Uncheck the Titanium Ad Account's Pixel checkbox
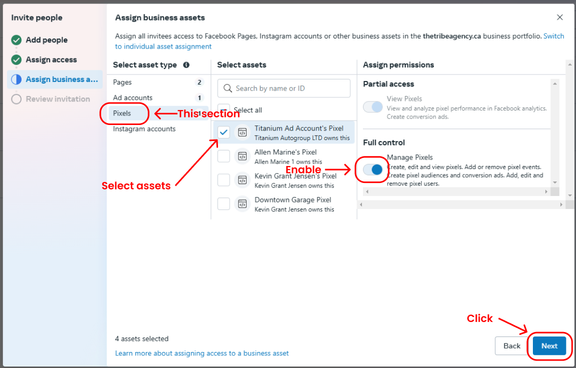Image resolution: width=576 pixels, height=368 pixels. (224, 132)
